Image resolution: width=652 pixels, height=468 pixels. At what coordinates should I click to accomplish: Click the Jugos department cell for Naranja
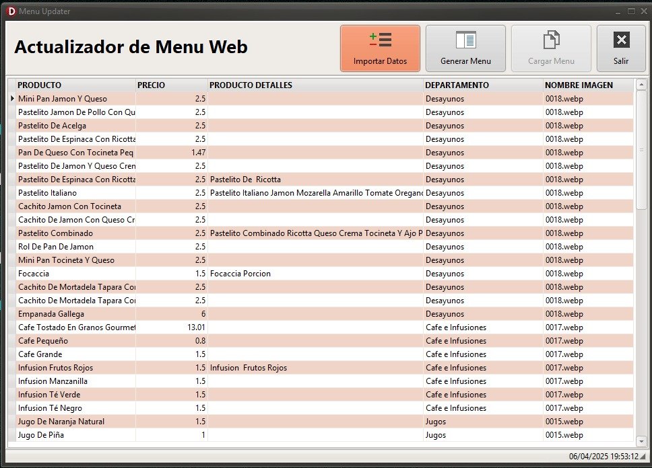(x=482, y=422)
